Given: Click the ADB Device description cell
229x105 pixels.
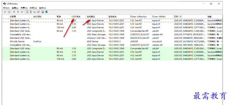Looking at the screenshot, I should 92,41.
